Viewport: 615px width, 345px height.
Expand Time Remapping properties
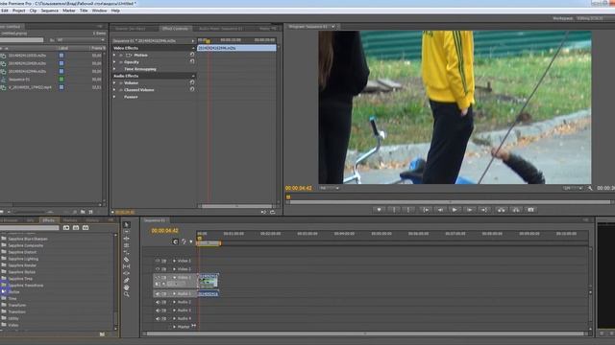click(114, 69)
